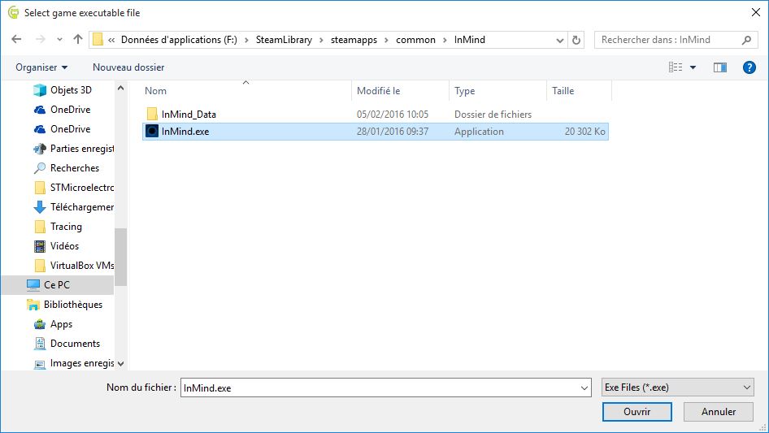Viewport: 769px width, 433px height.
Task: Select Ce PC in navigation pane
Action: coord(57,285)
